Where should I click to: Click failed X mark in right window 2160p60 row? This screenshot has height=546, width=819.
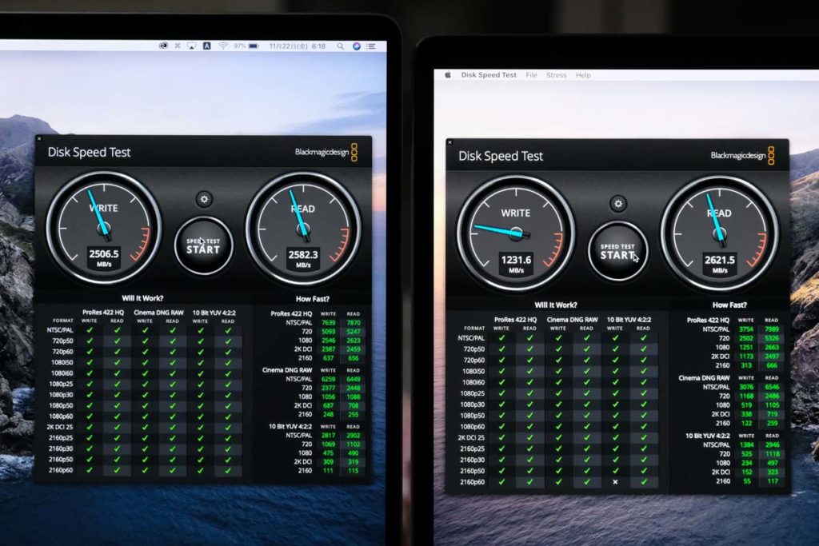point(615,482)
